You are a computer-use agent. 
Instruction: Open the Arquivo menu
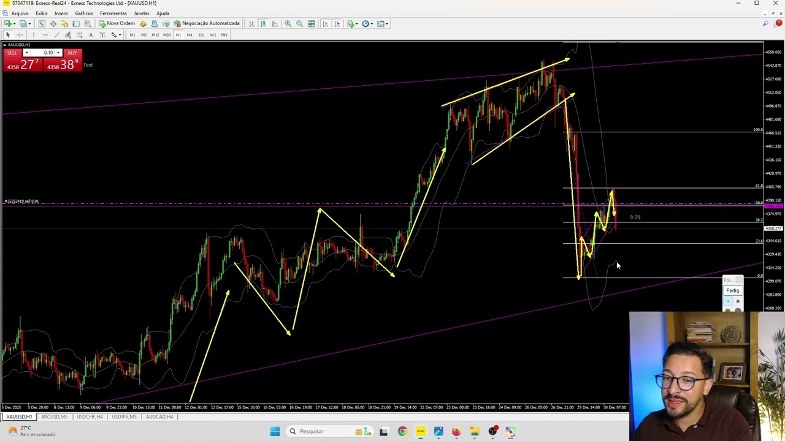coord(20,13)
